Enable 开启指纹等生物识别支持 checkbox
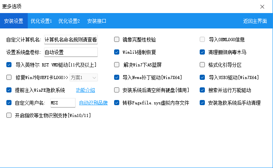This screenshot has height=168, width=273. (x=9, y=115)
